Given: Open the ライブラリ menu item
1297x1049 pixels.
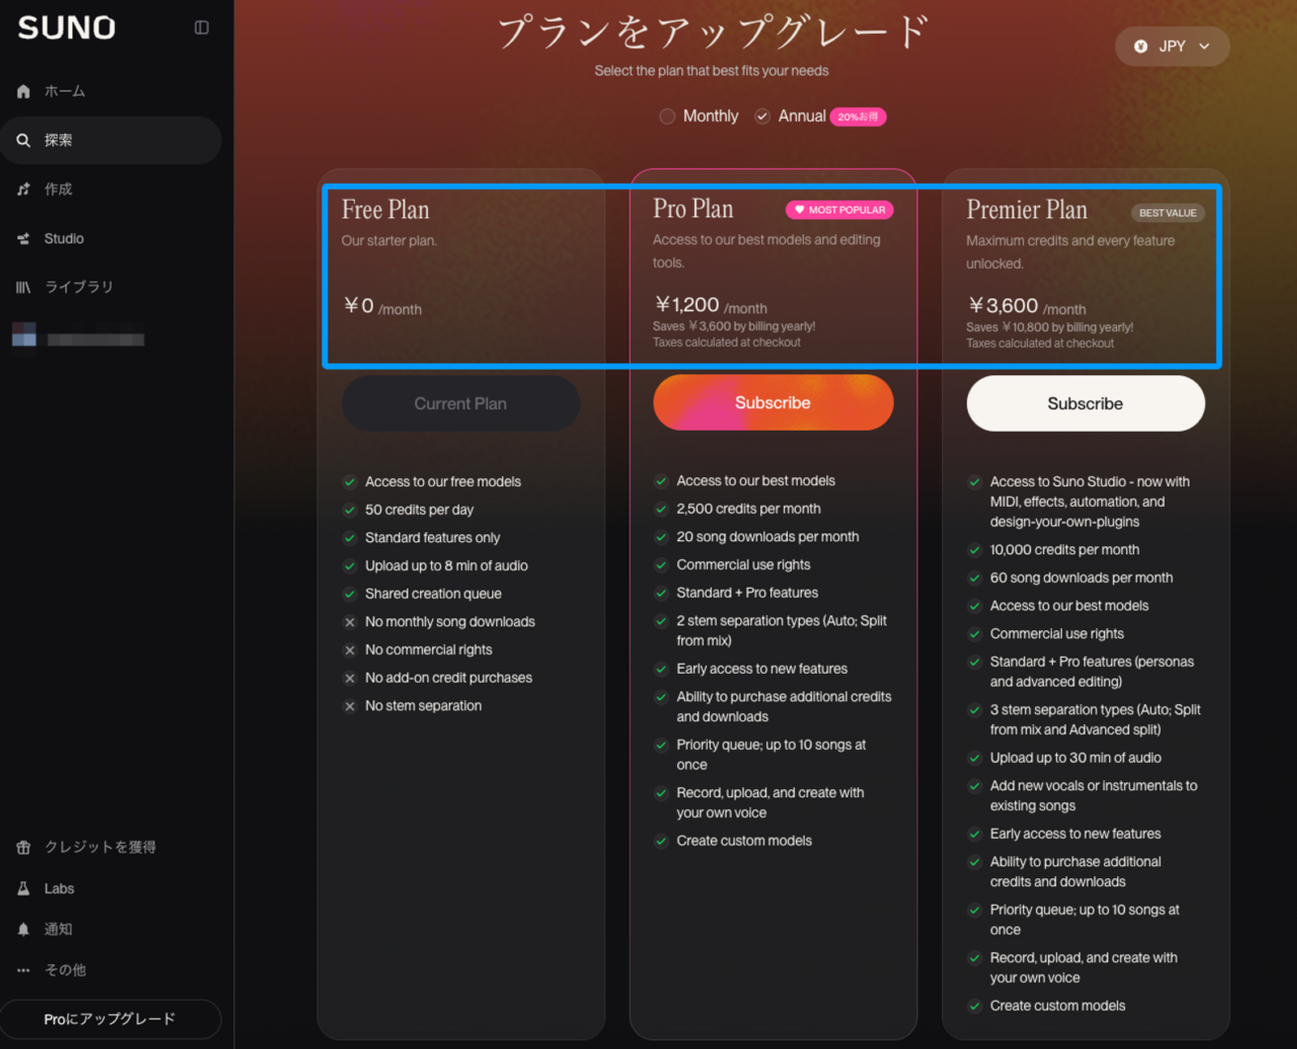Looking at the screenshot, I should pyautogui.click(x=110, y=287).
